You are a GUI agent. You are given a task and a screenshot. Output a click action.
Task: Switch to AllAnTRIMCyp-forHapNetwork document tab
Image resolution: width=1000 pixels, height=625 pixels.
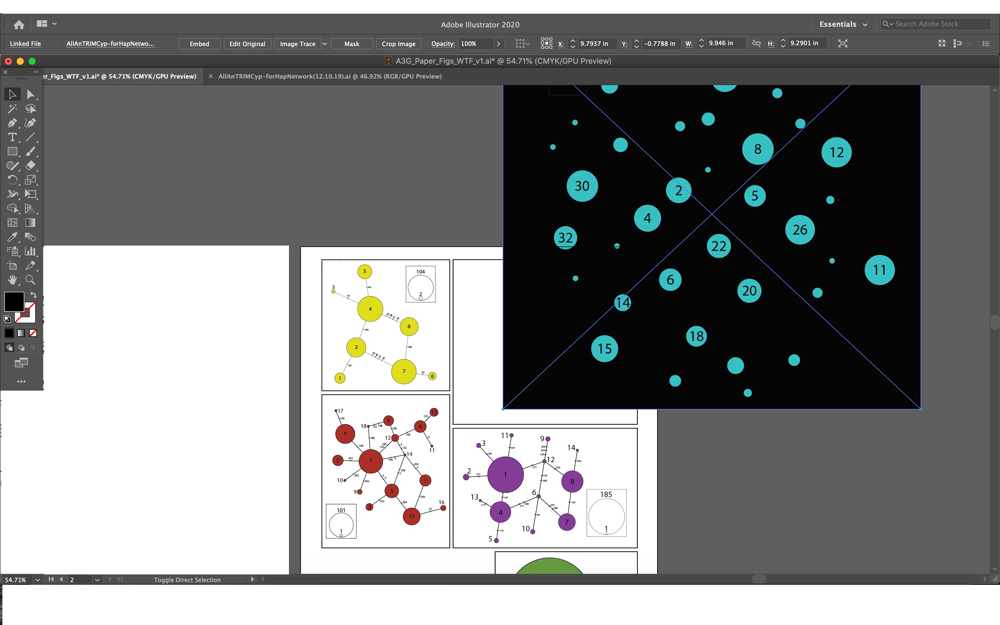tap(329, 76)
